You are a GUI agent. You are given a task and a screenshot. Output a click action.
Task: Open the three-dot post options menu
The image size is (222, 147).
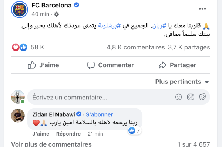point(202,9)
